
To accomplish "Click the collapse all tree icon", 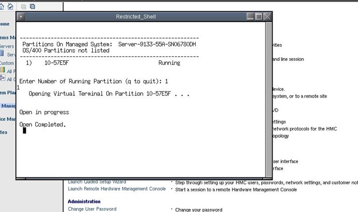I will (33, 6).
